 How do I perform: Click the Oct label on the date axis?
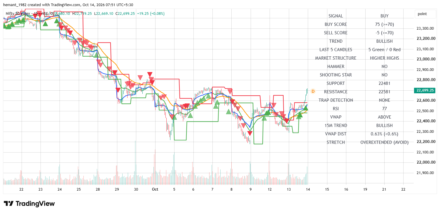(155, 189)
